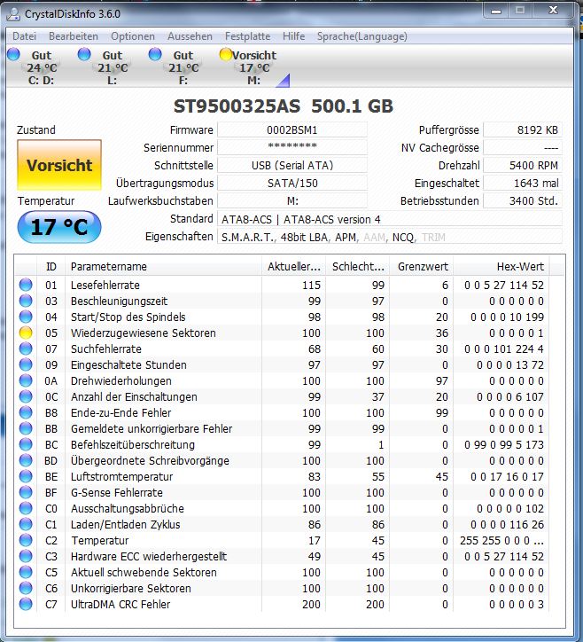Click the Eigenschaften S.M.A.R.T. features field
This screenshot has width=583, height=642.
[x=390, y=237]
